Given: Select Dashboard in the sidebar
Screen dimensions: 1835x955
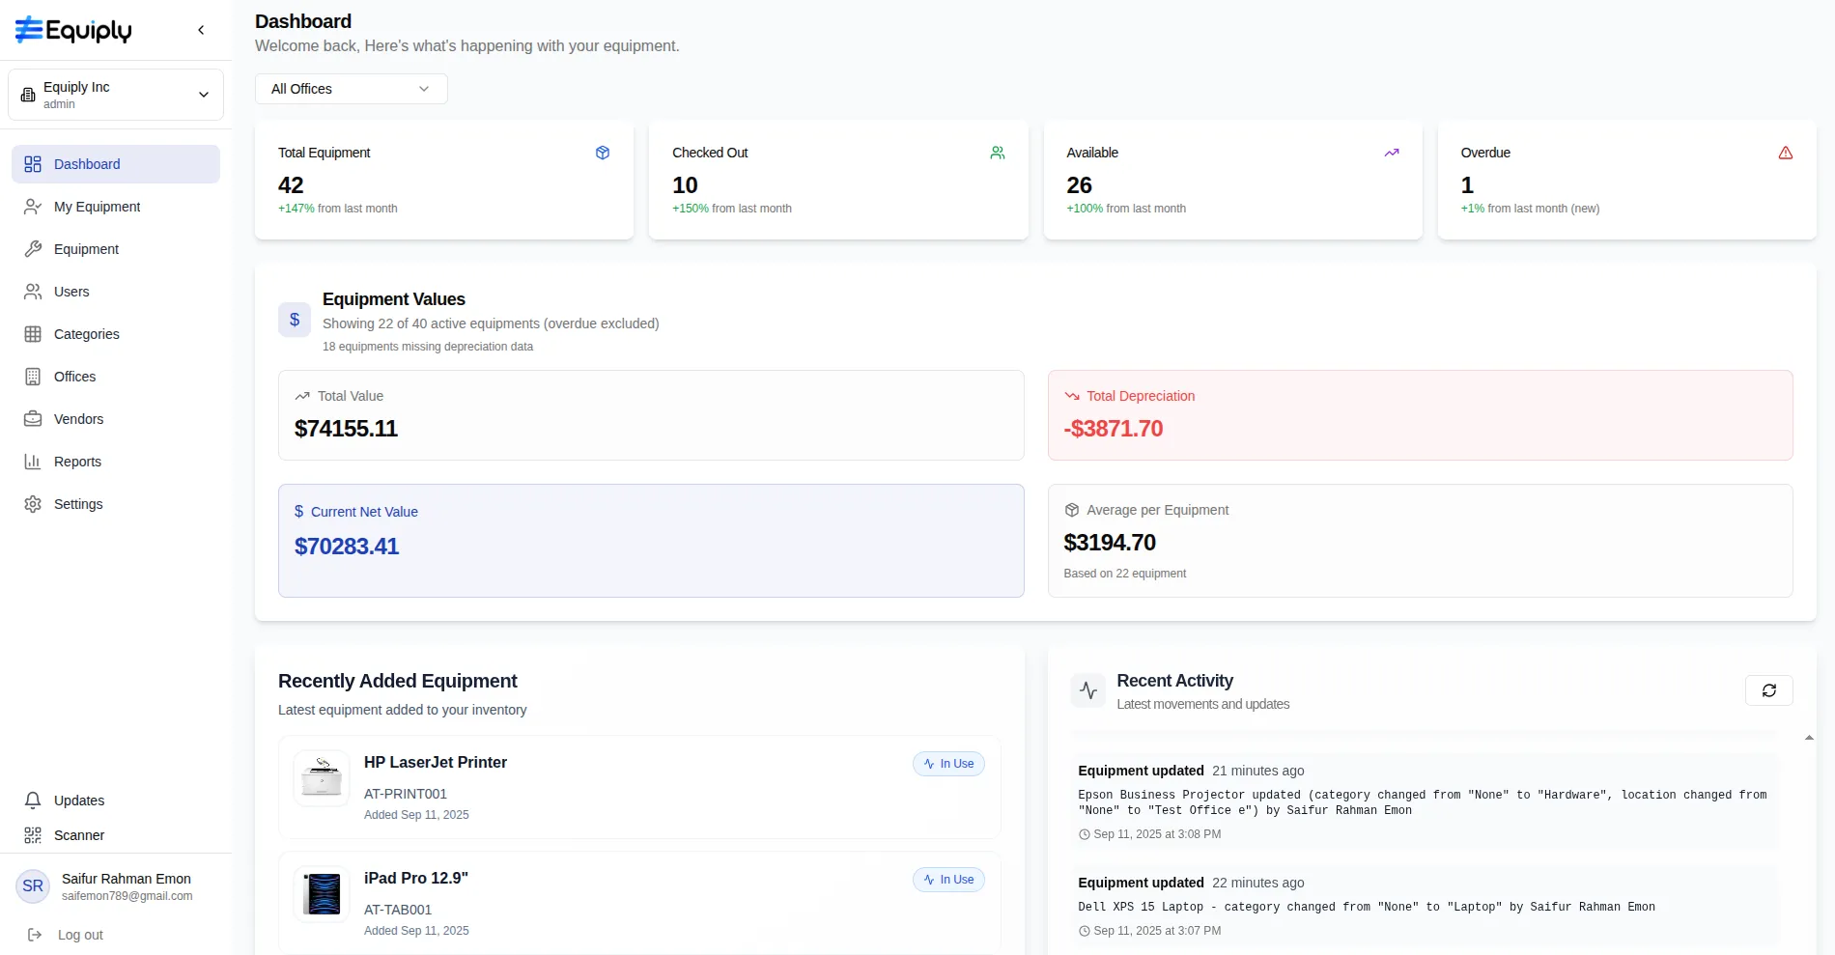Looking at the screenshot, I should [116, 164].
